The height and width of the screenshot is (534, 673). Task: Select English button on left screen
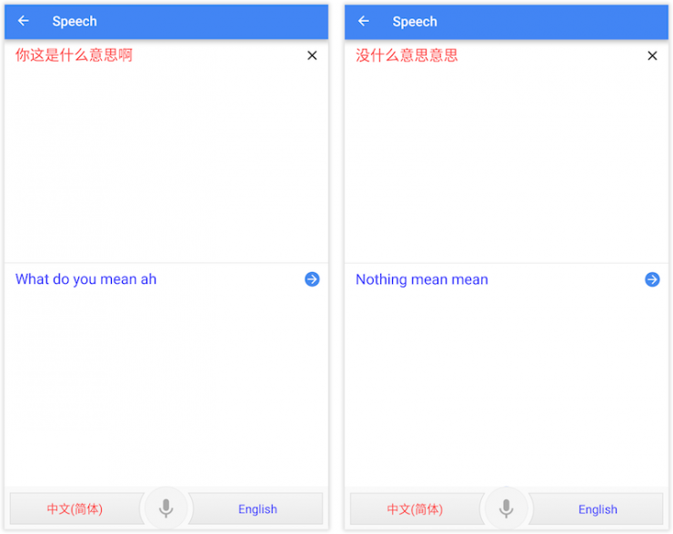(256, 509)
